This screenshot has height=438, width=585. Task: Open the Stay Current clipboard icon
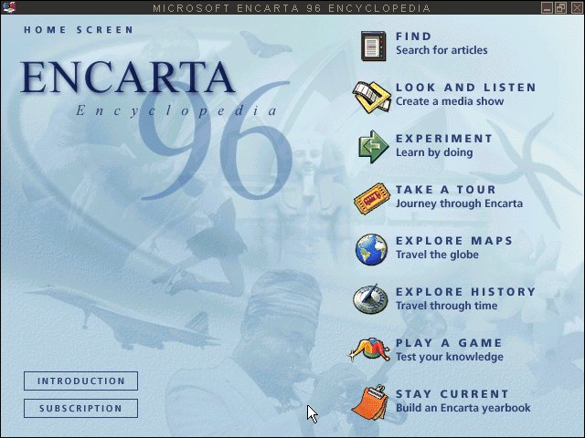click(x=372, y=401)
